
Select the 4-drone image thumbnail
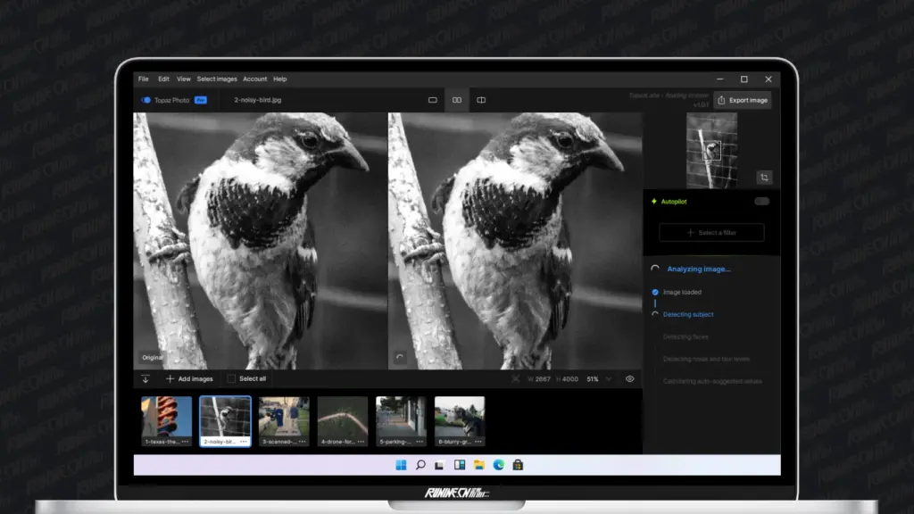(x=342, y=417)
